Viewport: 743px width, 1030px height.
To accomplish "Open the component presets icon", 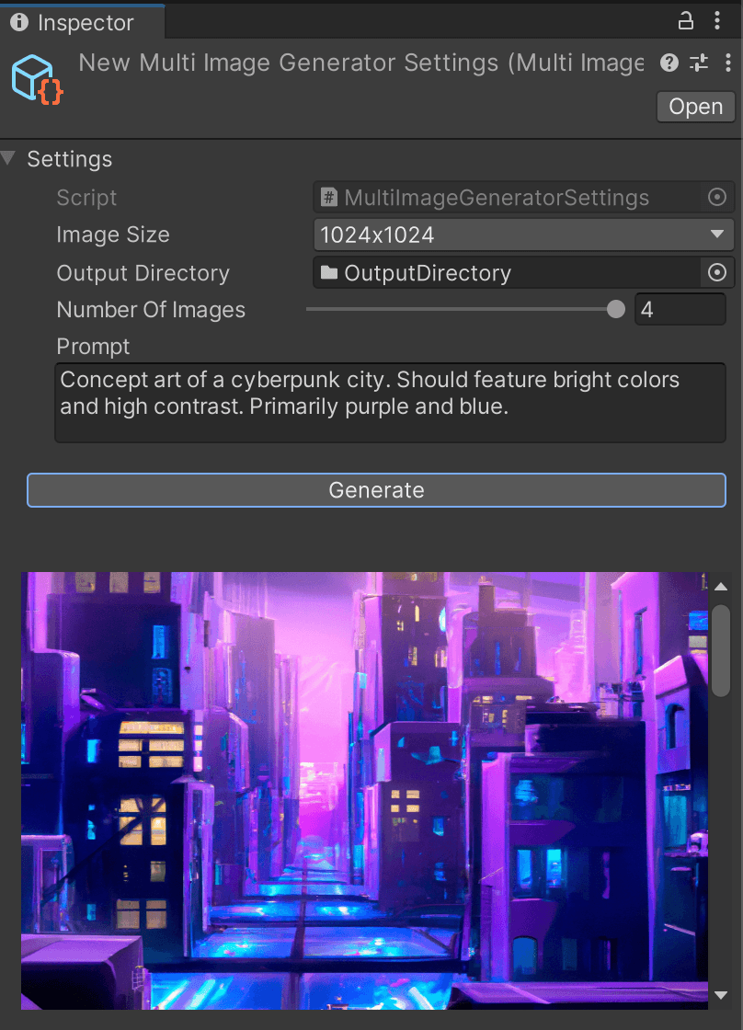I will [698, 63].
